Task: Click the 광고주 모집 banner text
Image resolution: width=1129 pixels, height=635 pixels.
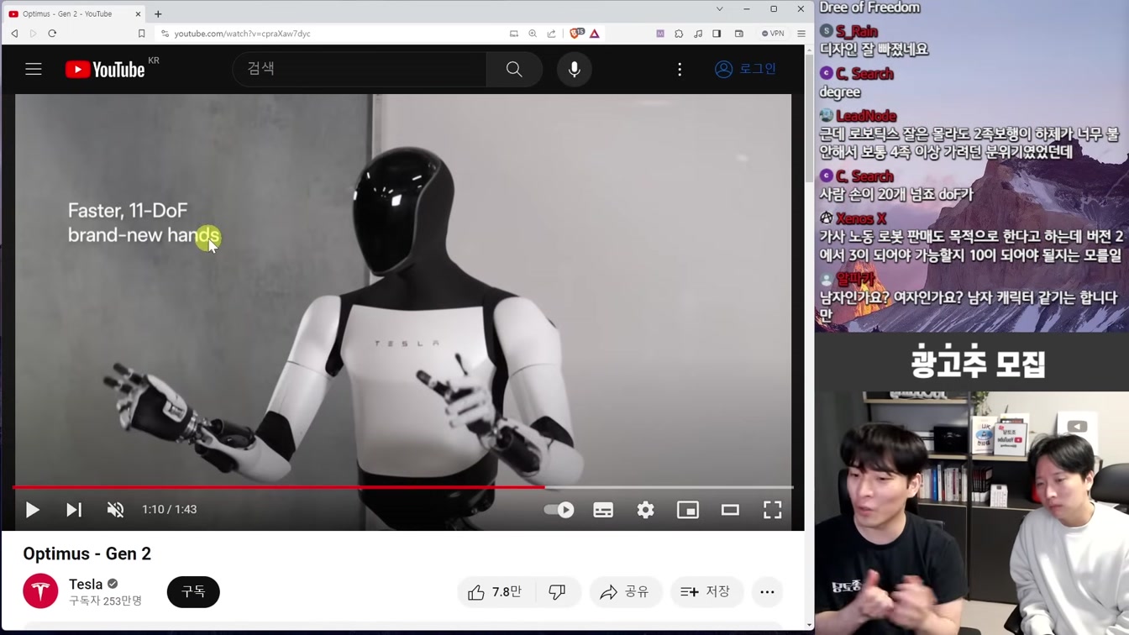Action: (x=978, y=363)
